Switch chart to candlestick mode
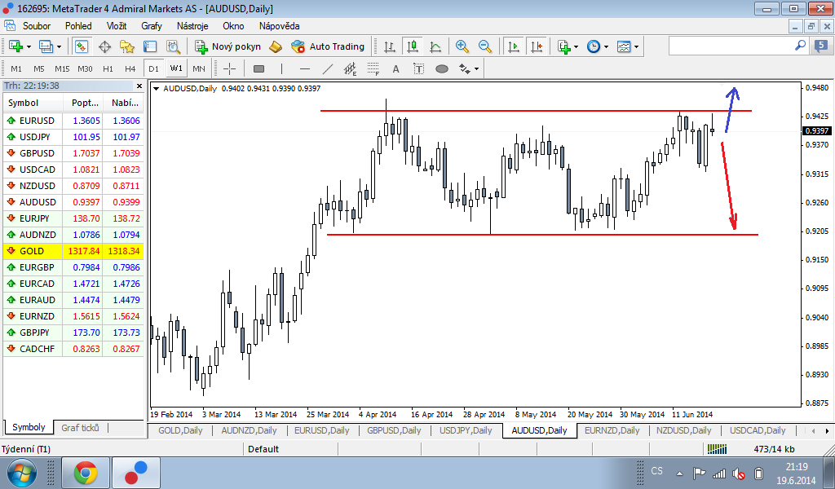The width and height of the screenshot is (835, 489). (413, 46)
